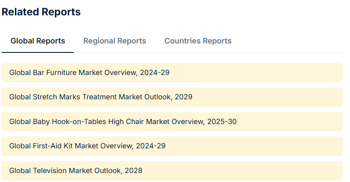The height and width of the screenshot is (182, 350).
Task: Show reports grouped by countries
Action: (x=198, y=41)
